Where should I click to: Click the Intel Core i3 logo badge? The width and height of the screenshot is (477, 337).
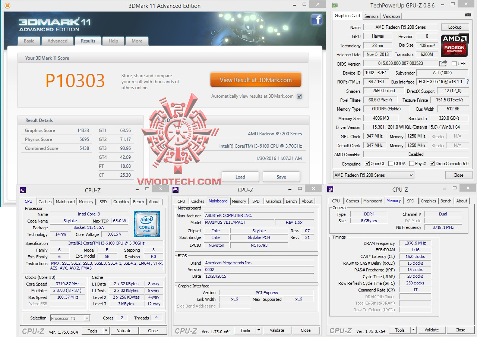click(x=147, y=224)
